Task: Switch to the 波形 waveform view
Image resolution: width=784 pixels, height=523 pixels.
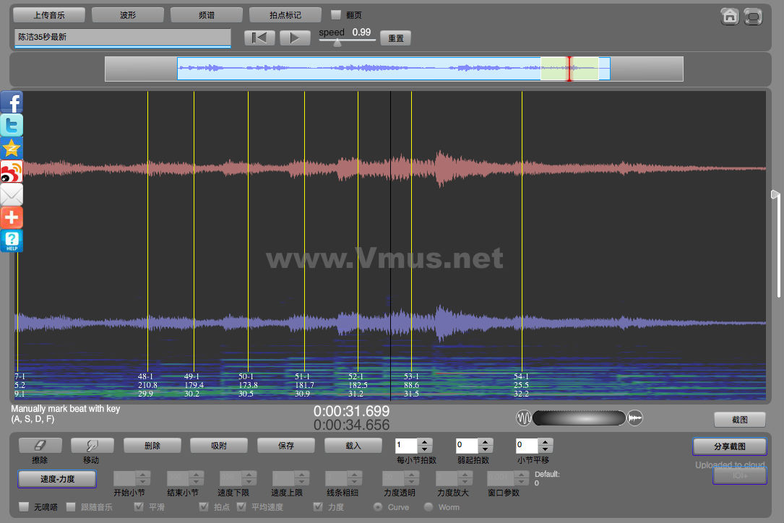Action: (x=127, y=14)
